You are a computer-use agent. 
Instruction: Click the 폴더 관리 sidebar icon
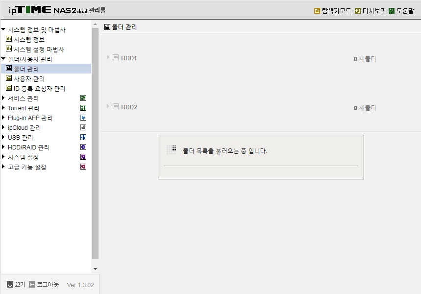pyautogui.click(x=9, y=69)
